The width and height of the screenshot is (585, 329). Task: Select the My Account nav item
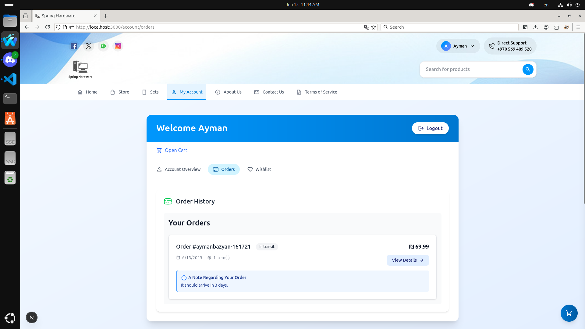(187, 92)
